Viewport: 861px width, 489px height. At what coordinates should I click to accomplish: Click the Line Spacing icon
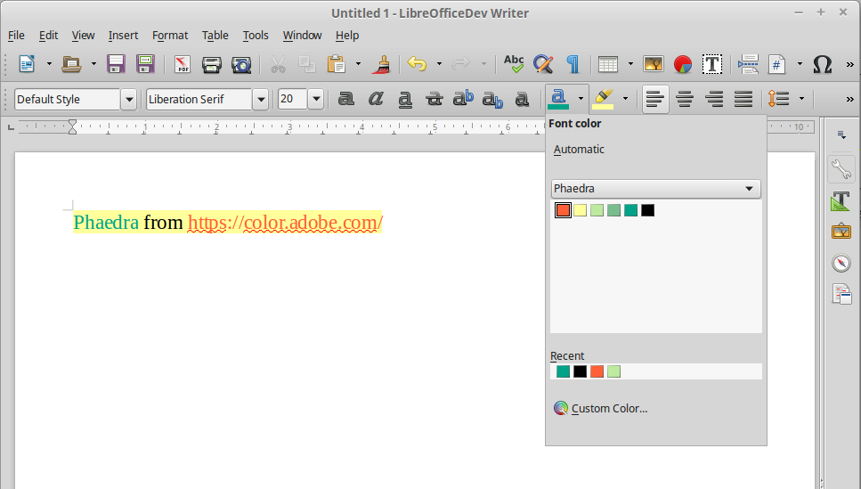point(778,99)
